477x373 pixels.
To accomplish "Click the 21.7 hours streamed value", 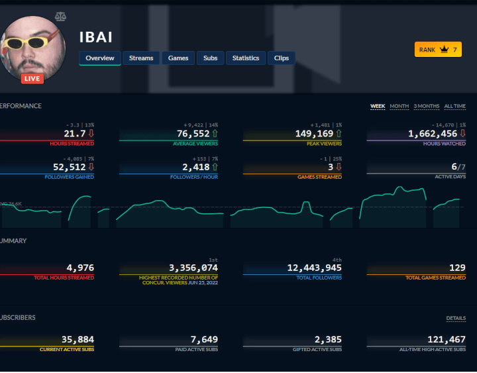I will point(75,134).
